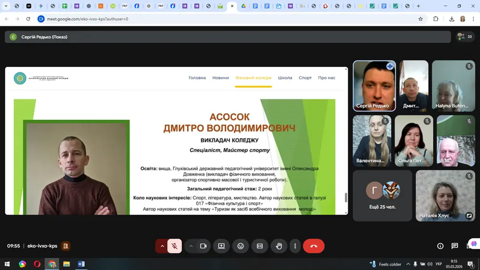Click the browser address bar URL

[x=88, y=19]
